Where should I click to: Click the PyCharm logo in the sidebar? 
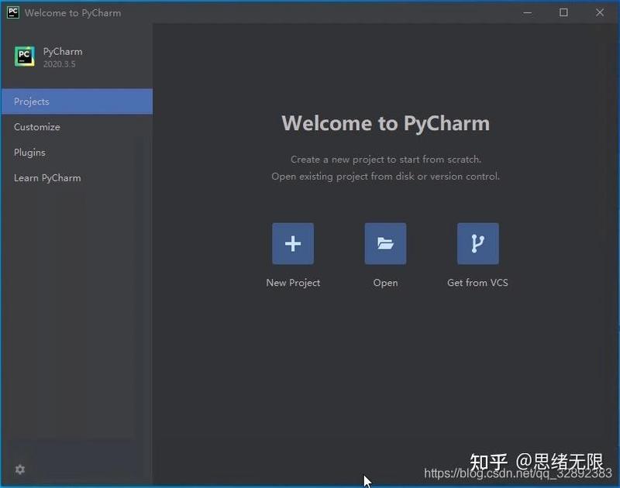(25, 56)
